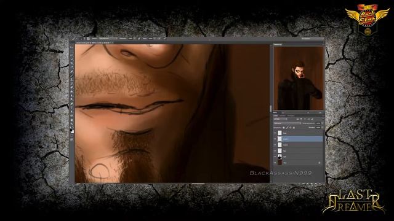The image size is (394, 221).
Task: Click the Change Screen Mode icon
Action: point(71,139)
